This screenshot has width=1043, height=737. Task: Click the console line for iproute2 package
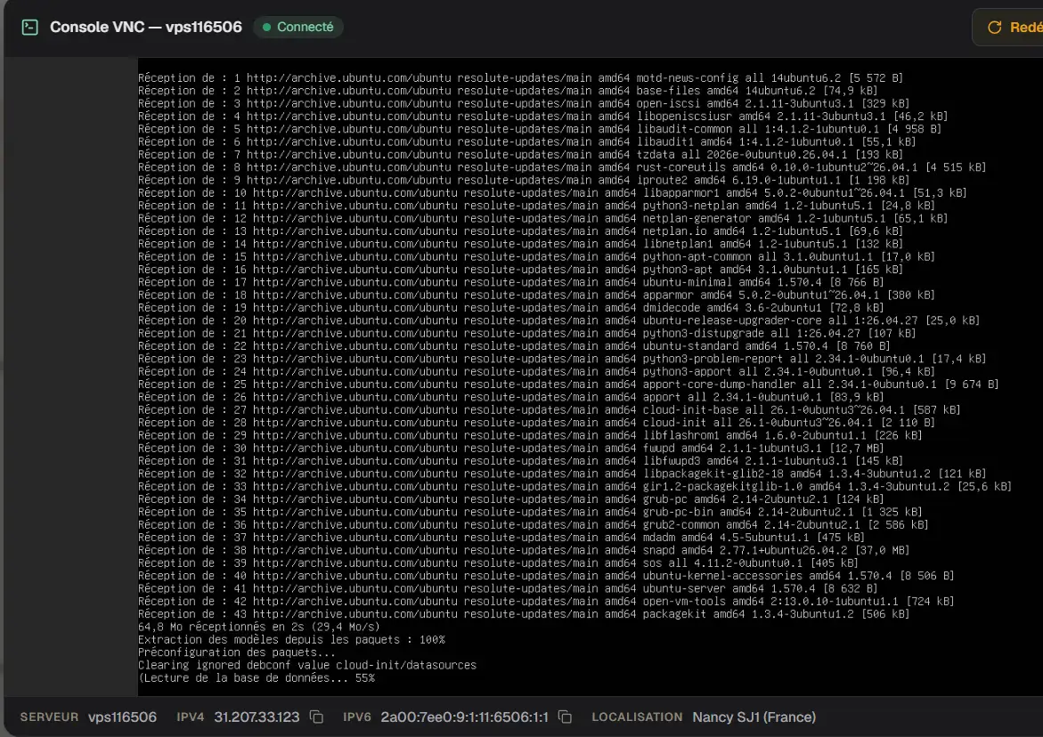(x=524, y=180)
